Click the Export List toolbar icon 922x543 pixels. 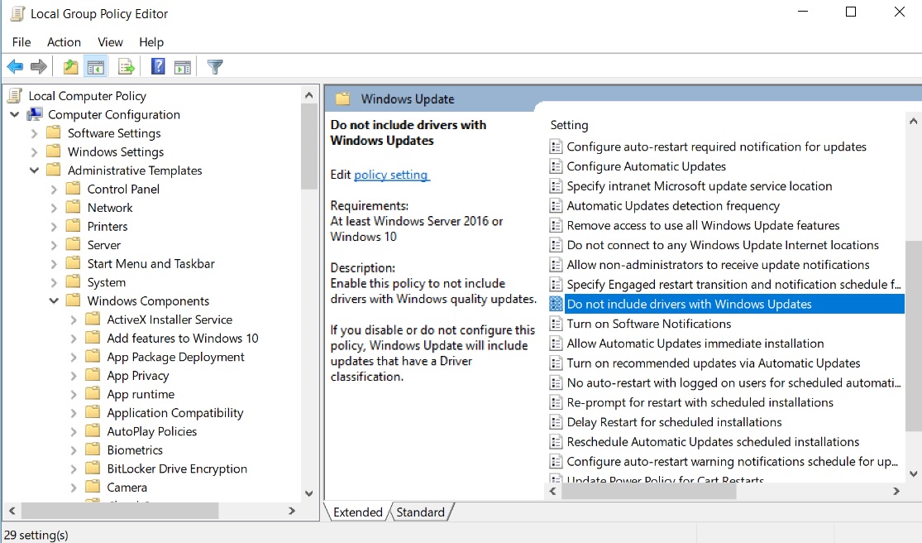[x=127, y=67]
